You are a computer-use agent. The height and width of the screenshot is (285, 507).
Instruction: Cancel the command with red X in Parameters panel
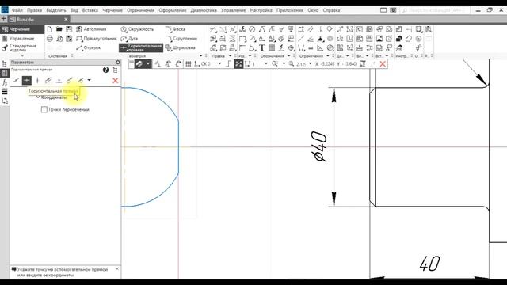coord(115,81)
